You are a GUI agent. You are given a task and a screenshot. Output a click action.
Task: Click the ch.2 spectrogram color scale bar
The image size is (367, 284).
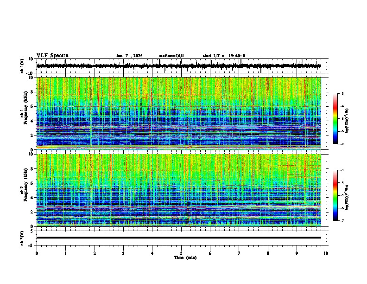335,195
